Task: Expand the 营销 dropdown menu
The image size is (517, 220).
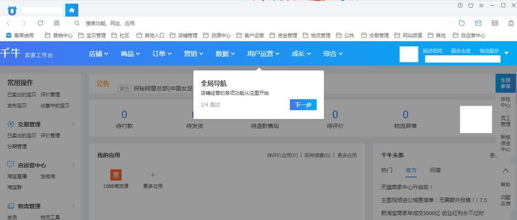Action: (194, 54)
